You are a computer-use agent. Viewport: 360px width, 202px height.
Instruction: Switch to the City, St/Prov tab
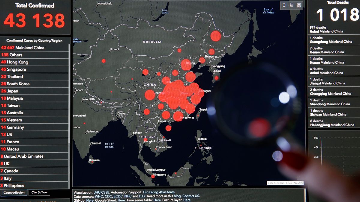pos(39,192)
